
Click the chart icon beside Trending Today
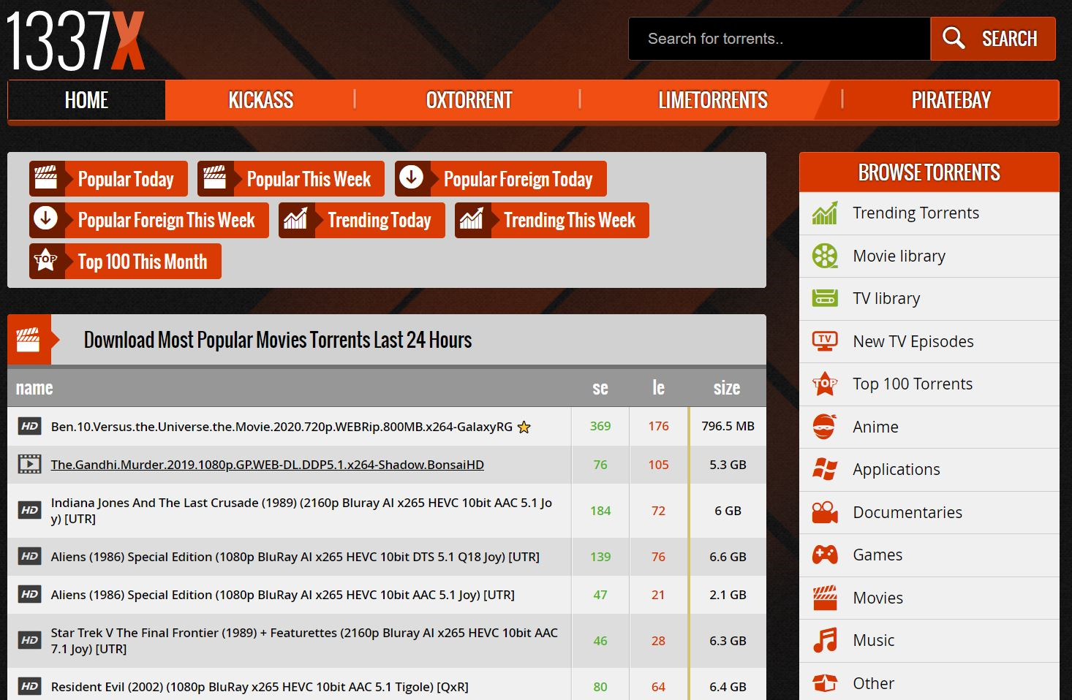pyautogui.click(x=295, y=219)
